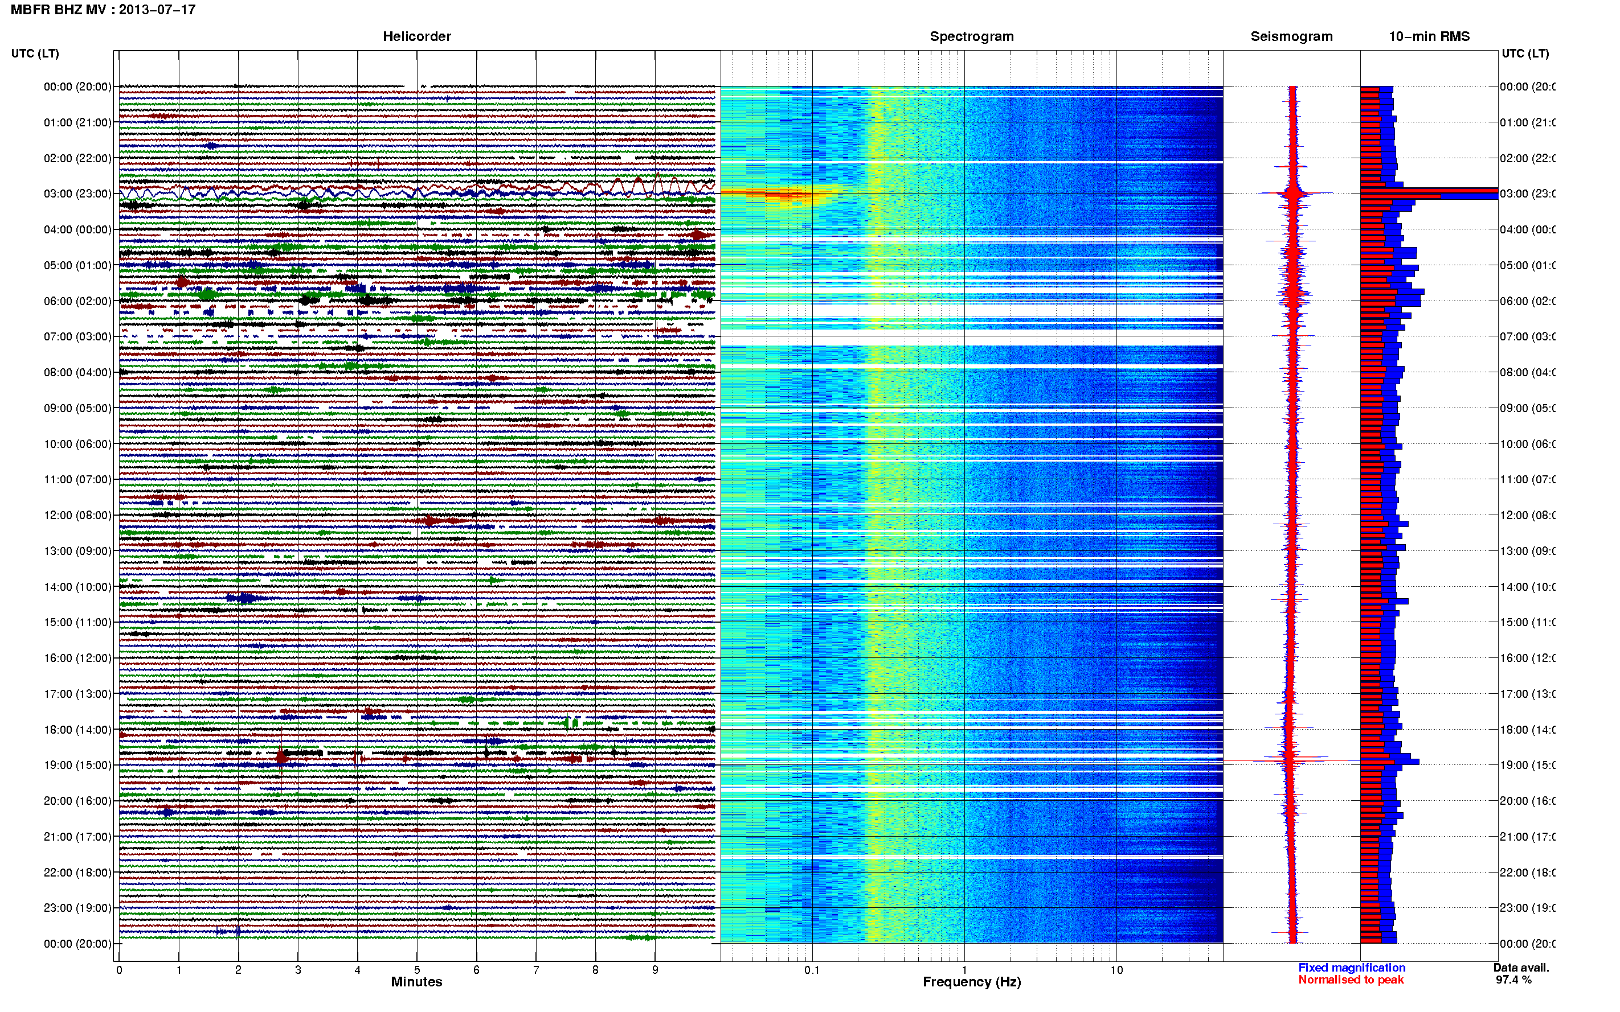This screenshot has width=1620, height=1012.
Task: Click the left 22:00 (18:00) time label
Action: pyautogui.click(x=77, y=873)
